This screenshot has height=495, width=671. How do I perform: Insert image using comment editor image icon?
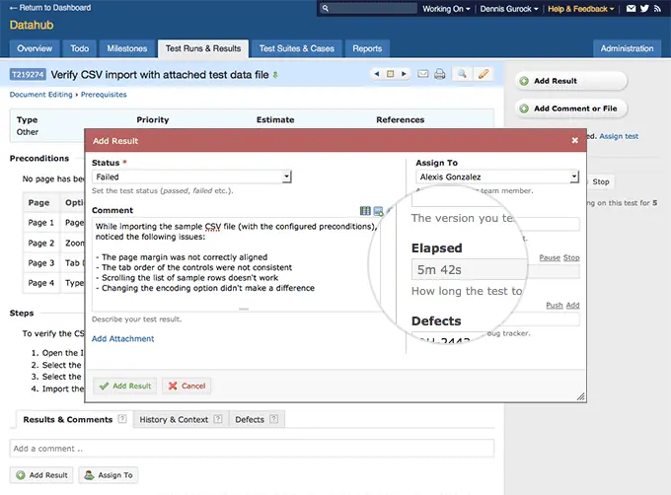tap(378, 211)
